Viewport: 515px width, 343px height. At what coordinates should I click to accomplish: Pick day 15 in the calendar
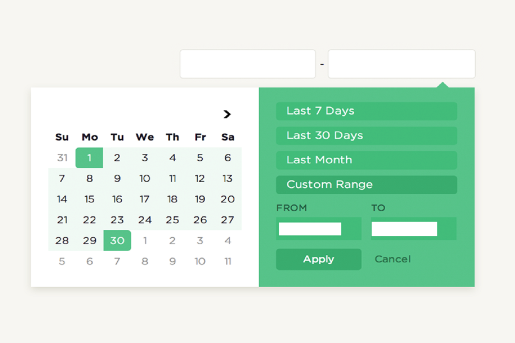click(x=89, y=199)
